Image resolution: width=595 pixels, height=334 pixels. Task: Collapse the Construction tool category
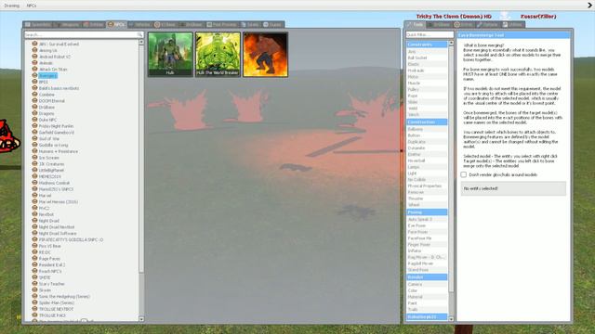click(427, 122)
